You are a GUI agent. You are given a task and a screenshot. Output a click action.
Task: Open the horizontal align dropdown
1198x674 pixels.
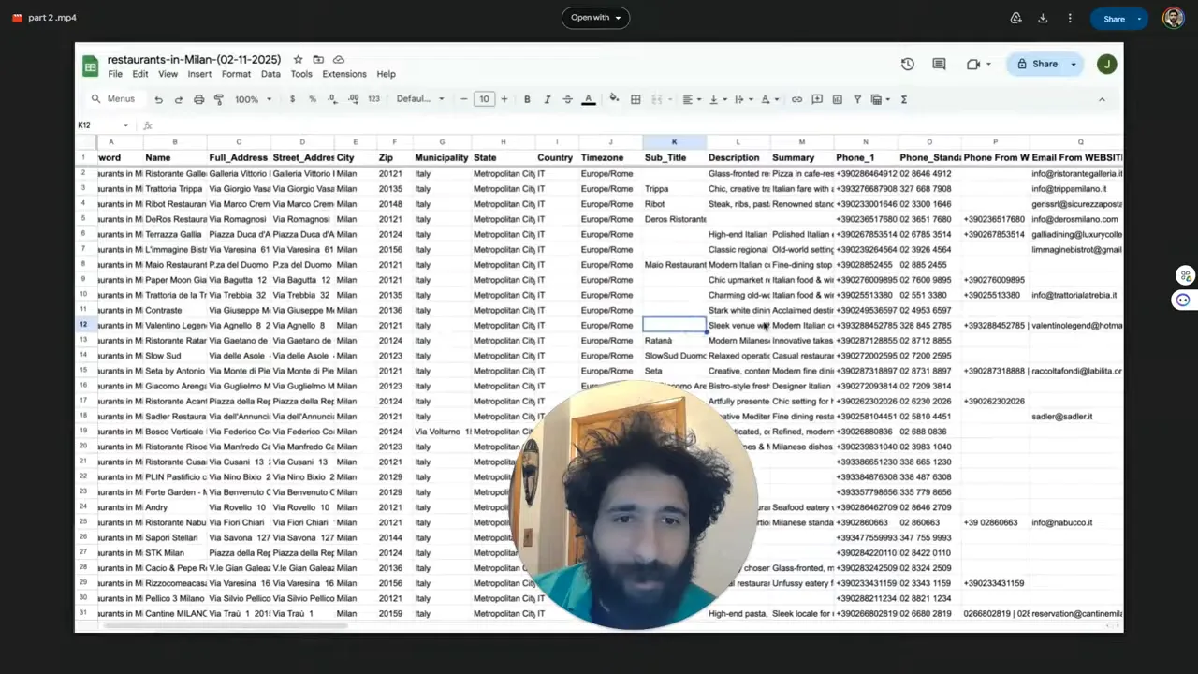[692, 99]
